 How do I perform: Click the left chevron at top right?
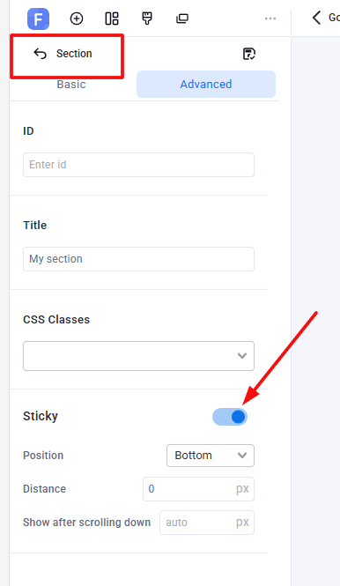[316, 18]
